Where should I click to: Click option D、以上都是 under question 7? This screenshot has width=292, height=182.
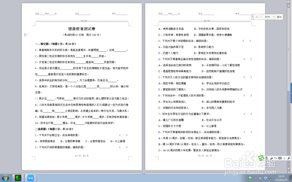209,126
